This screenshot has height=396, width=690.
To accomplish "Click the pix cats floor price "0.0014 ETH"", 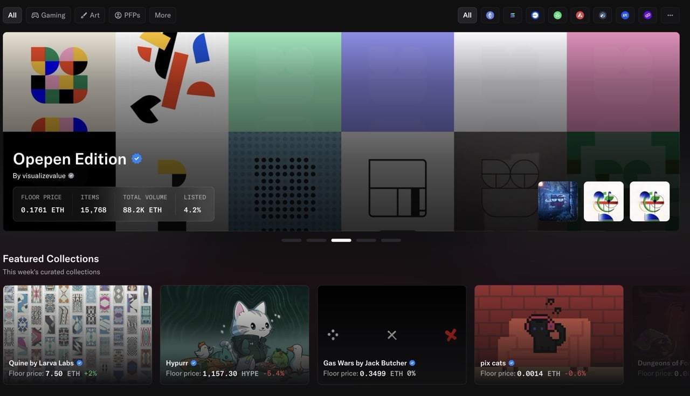I will tap(539, 373).
